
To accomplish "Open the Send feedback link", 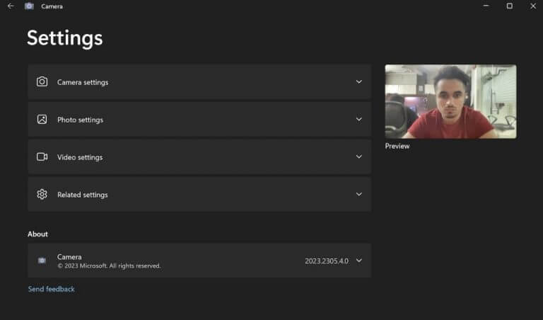I will click(x=51, y=289).
